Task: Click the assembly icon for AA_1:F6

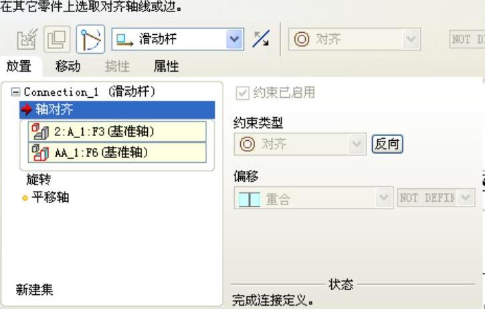Action: click(40, 152)
